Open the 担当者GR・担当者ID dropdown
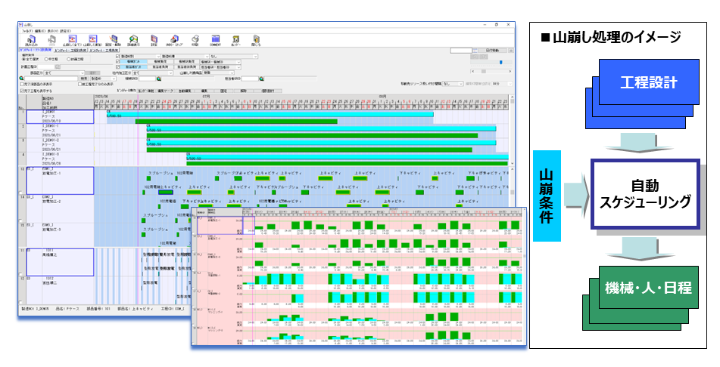 coord(220,66)
